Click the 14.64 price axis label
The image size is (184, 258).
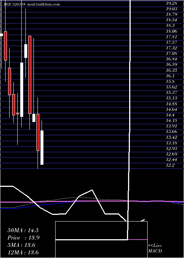click(x=171, y=109)
